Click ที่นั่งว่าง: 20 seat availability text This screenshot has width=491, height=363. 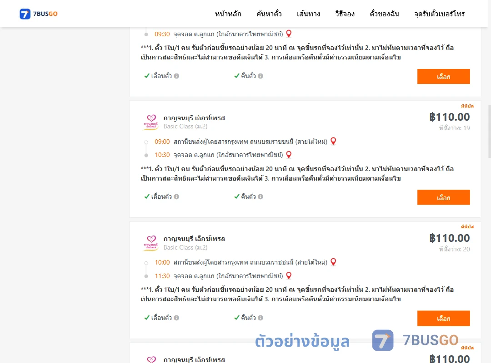tap(454, 249)
